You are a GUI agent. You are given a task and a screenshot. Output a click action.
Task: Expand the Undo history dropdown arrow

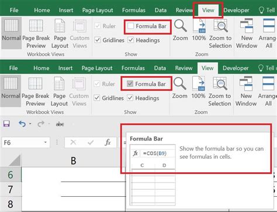[30, 124]
